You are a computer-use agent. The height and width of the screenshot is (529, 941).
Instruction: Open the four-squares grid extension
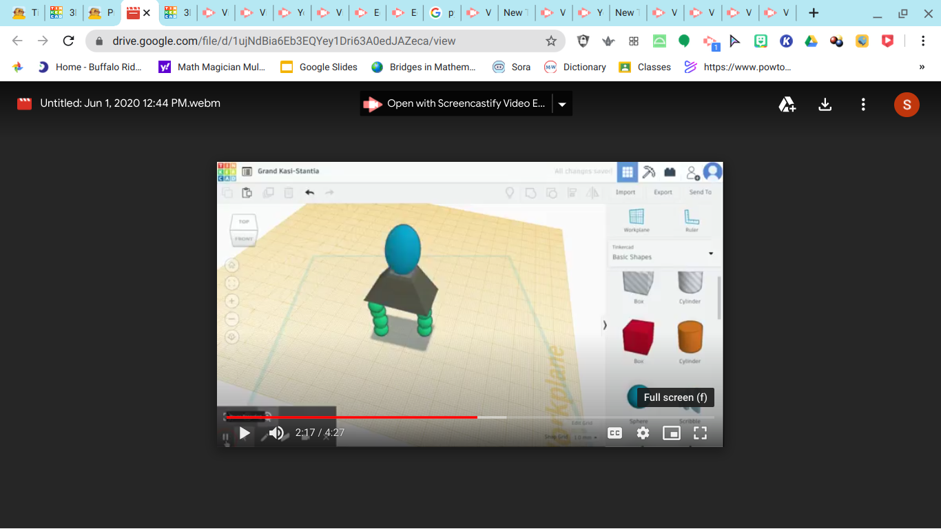634,41
